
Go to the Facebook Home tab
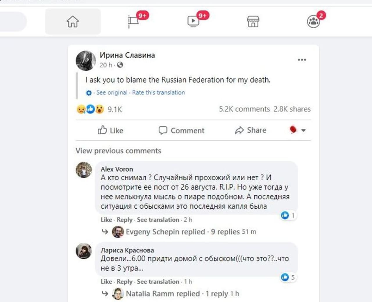pos(73,22)
